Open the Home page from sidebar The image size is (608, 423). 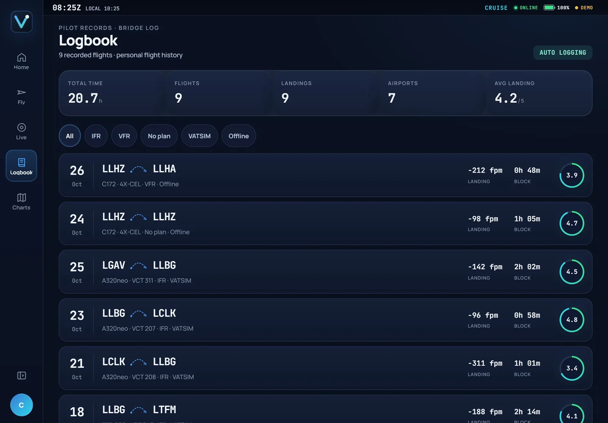coord(21,62)
